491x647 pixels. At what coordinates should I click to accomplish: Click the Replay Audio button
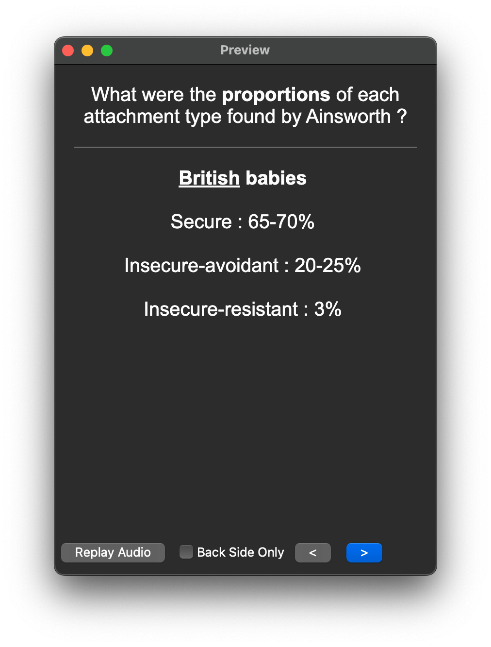113,553
